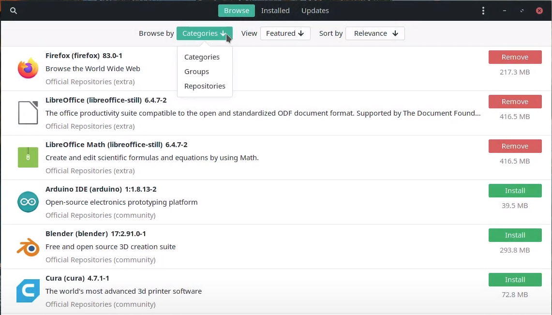Click the Arduino version 1:1.8.13-2
This screenshot has height=315, width=552.
140,189
